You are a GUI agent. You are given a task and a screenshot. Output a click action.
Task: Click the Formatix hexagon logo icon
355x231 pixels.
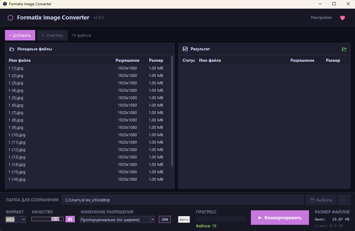(11, 18)
